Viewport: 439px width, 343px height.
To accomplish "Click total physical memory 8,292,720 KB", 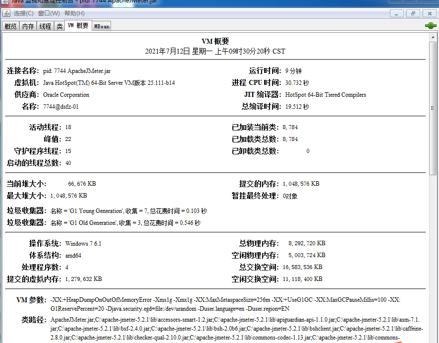I will tap(307, 243).
